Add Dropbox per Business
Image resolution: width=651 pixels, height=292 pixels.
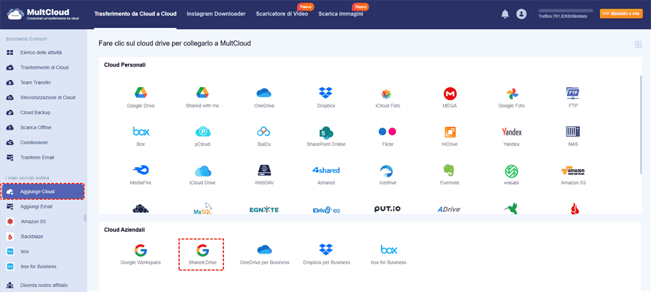(x=326, y=255)
